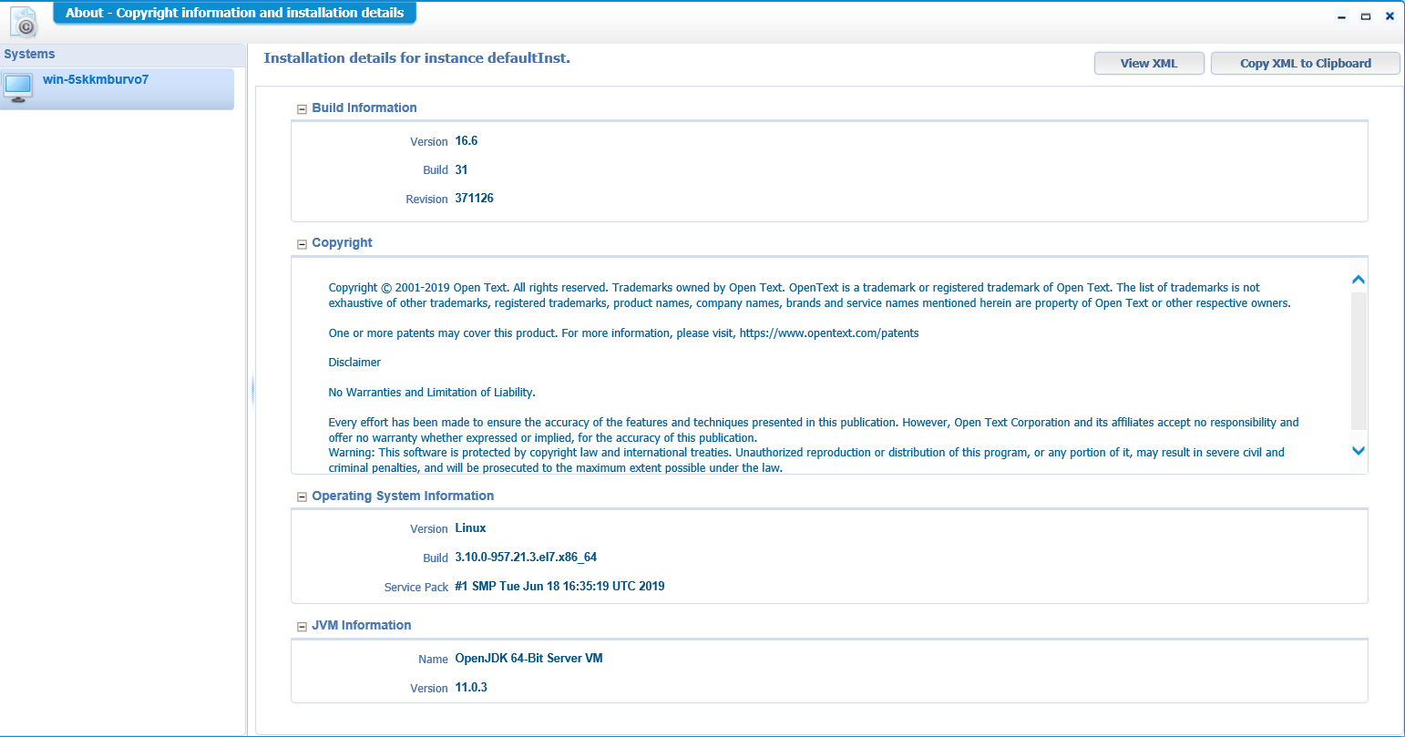Collapse the Operating System Information section
The width and height of the screenshot is (1405, 737).
(x=302, y=496)
